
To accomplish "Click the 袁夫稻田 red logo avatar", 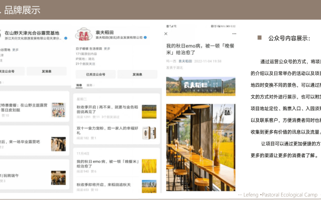I will pyautogui.click(x=83, y=34).
